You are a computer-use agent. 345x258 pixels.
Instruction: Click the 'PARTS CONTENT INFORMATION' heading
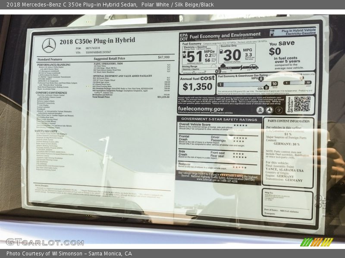(289, 121)
